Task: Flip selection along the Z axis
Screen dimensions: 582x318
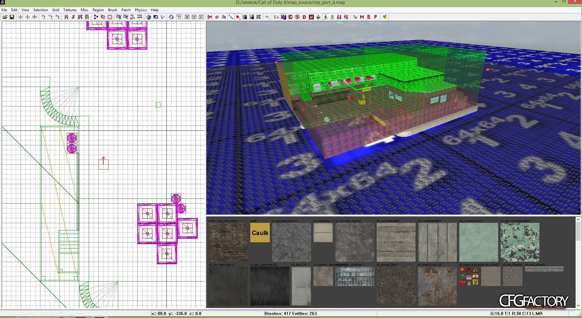Action: [x=35, y=17]
